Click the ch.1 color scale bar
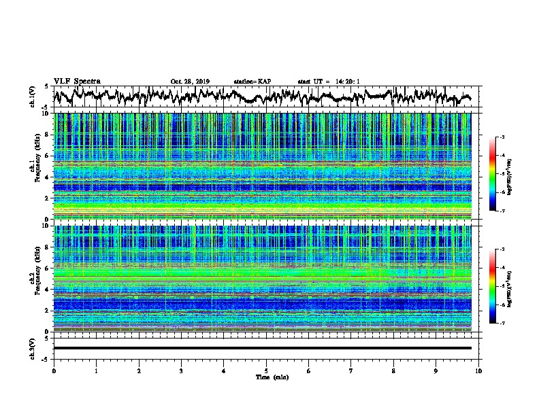 (492, 174)
